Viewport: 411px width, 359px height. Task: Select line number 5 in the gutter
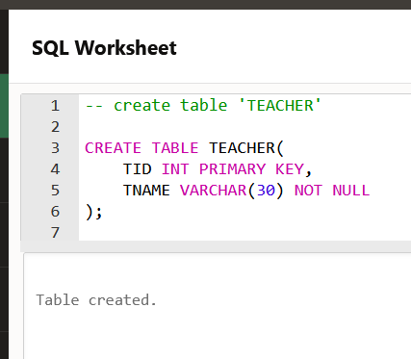click(x=55, y=191)
